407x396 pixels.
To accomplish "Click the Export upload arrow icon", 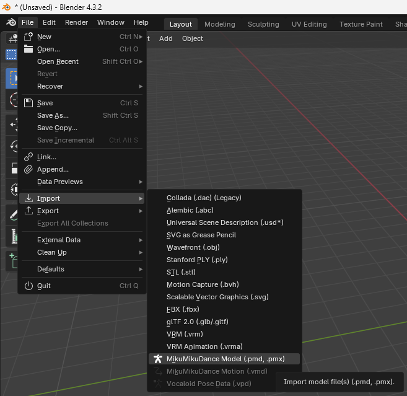I will (x=28, y=211).
